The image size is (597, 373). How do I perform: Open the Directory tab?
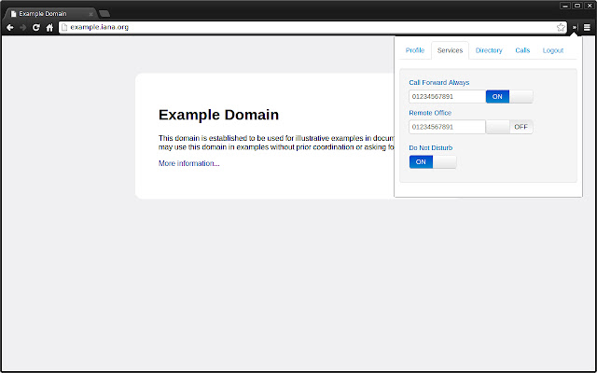coord(489,50)
